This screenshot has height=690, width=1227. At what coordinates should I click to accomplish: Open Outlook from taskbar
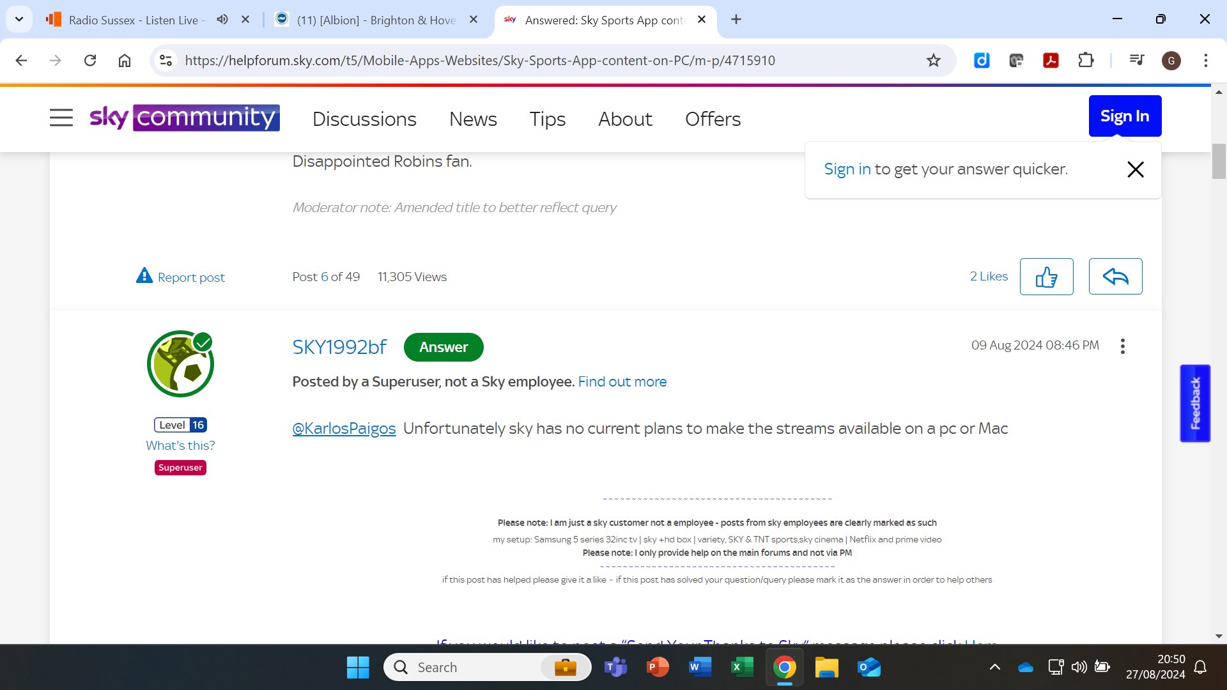pos(868,667)
